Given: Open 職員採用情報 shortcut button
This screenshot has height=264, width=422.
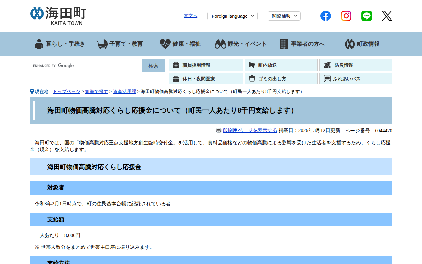Looking at the screenshot, I should tap(206, 65).
